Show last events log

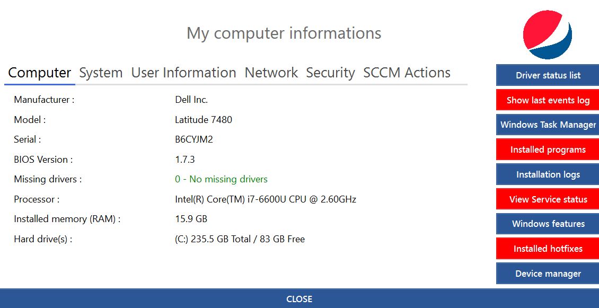click(x=547, y=100)
